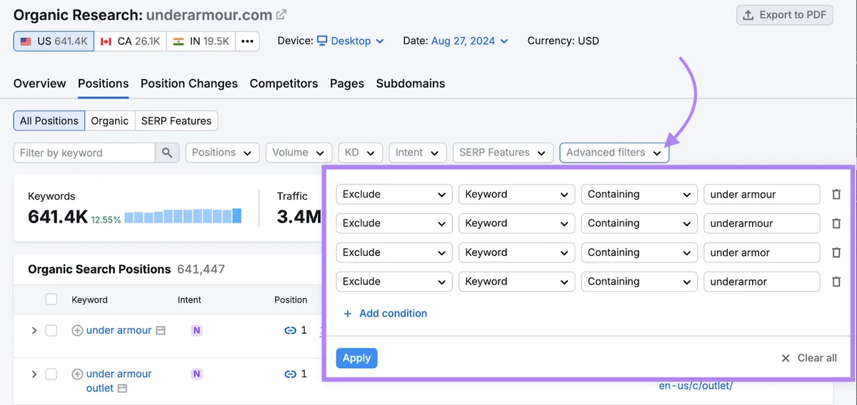
Task: Open the SERP Features filter dropdown
Action: 503,153
